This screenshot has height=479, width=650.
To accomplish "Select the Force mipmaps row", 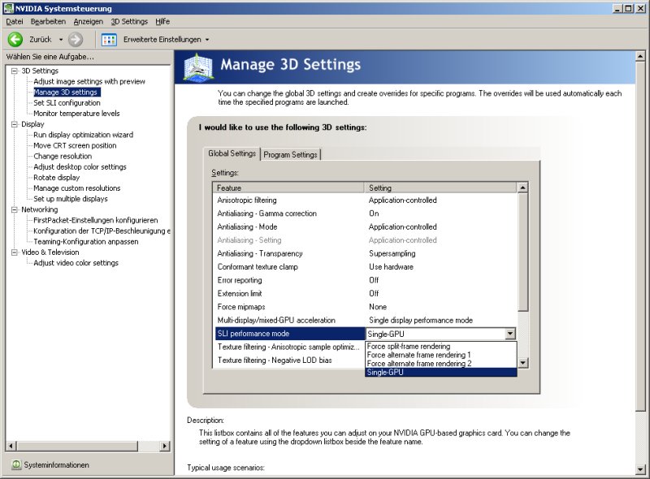I will pyautogui.click(x=365, y=307).
